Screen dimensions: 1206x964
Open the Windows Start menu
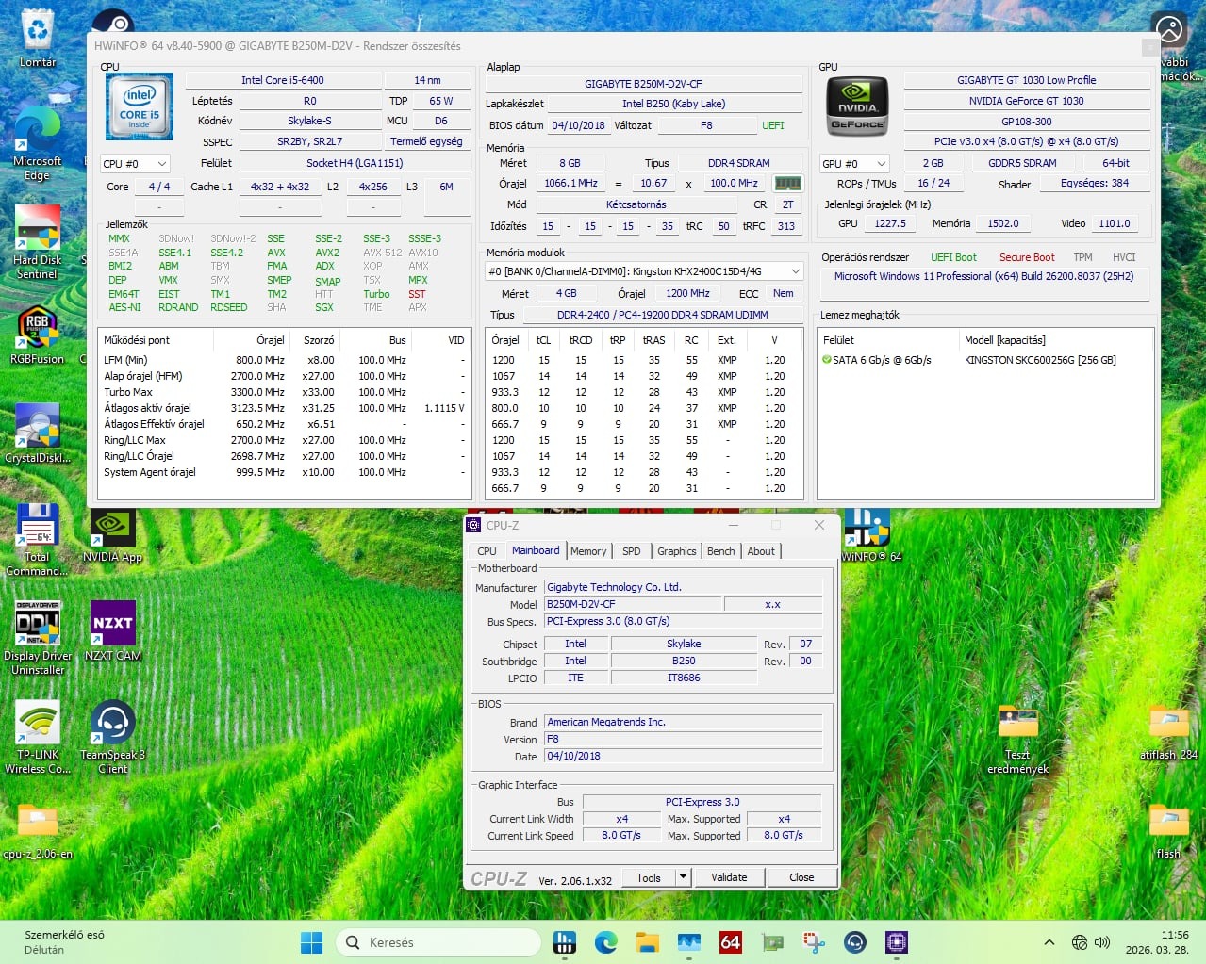(x=311, y=942)
